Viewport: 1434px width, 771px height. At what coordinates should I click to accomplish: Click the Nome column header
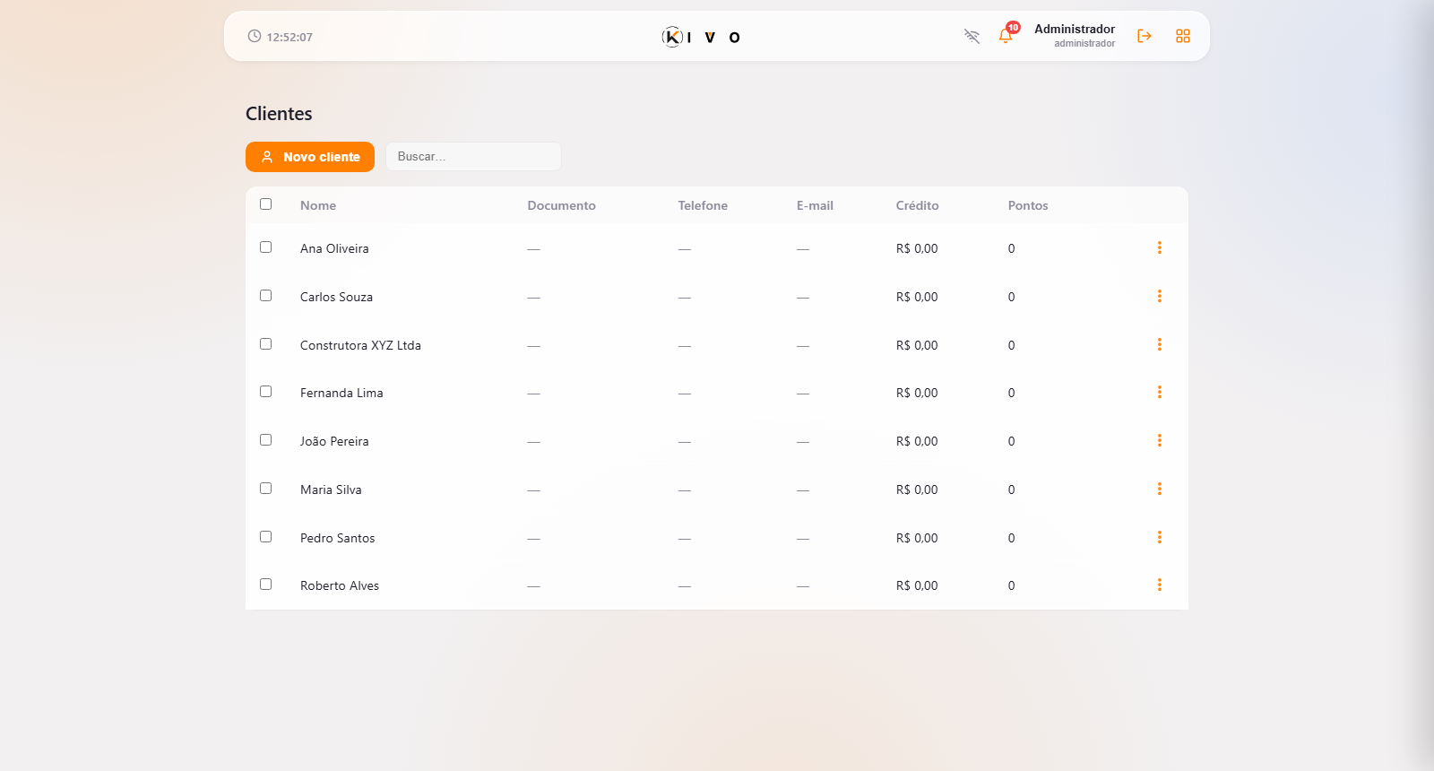pyautogui.click(x=318, y=205)
